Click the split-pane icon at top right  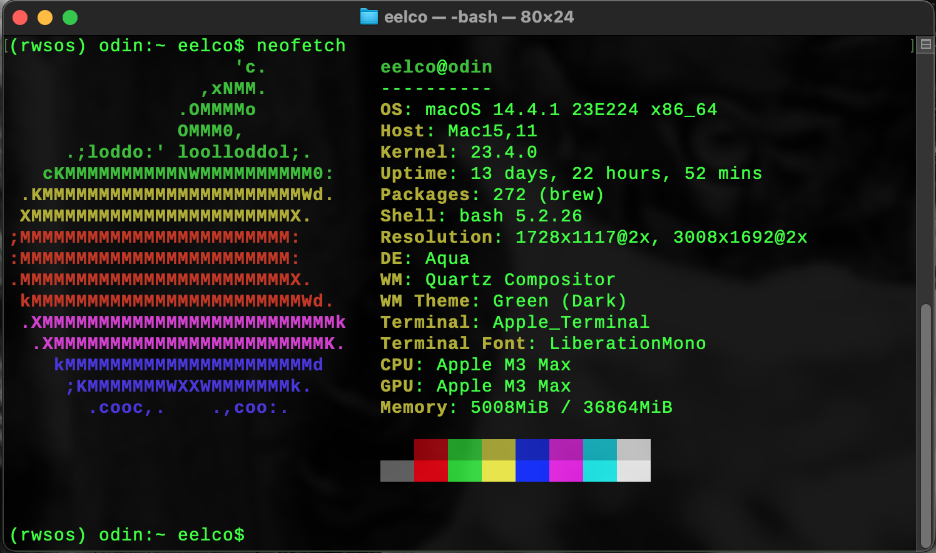[927, 44]
